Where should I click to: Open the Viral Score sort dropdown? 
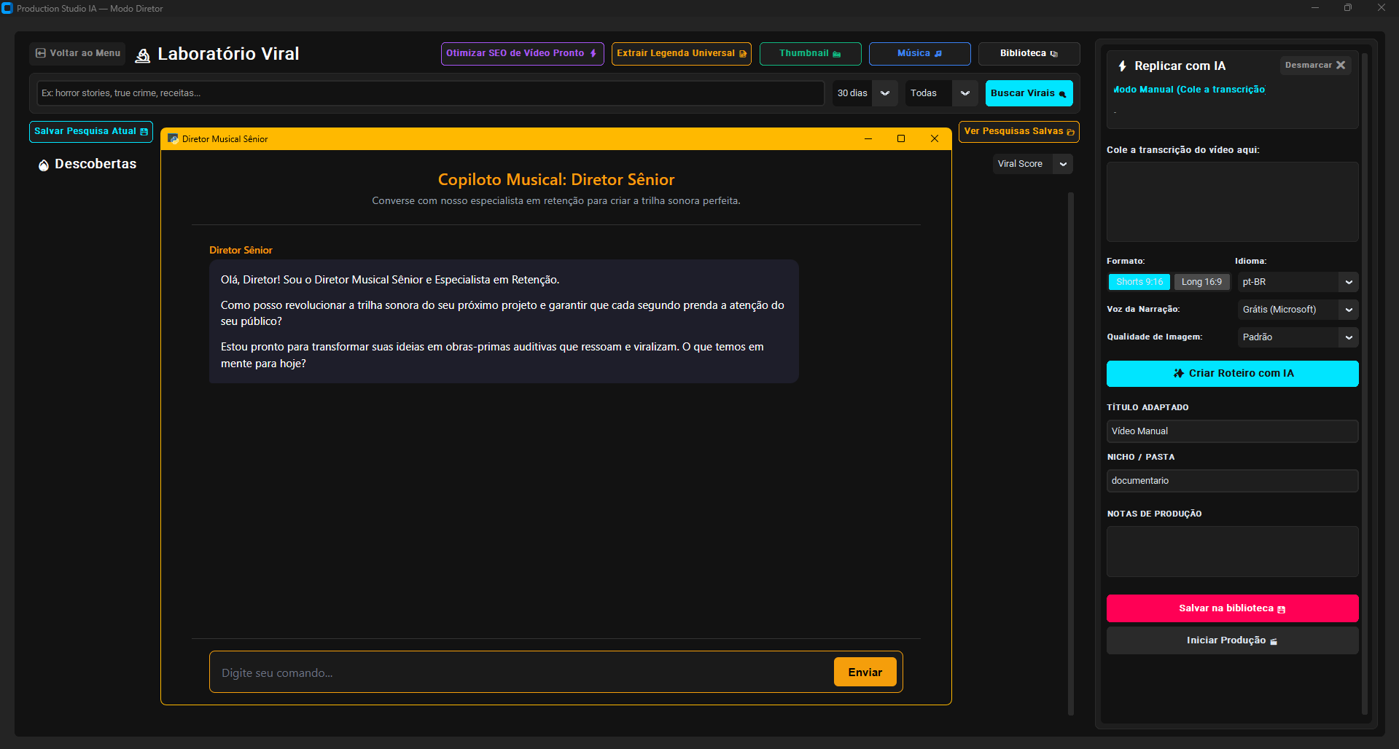click(x=1032, y=164)
